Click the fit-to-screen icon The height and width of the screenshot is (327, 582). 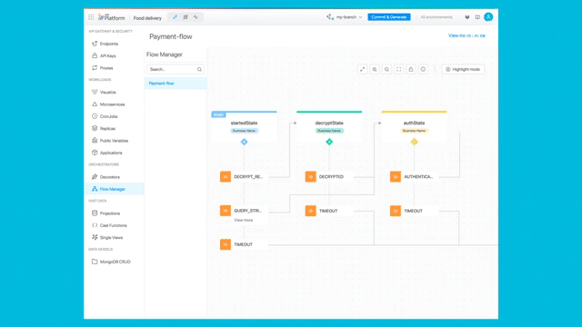click(x=398, y=69)
